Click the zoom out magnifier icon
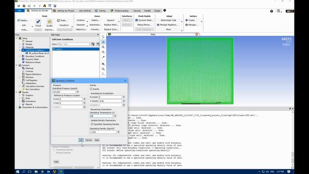 pos(103,69)
